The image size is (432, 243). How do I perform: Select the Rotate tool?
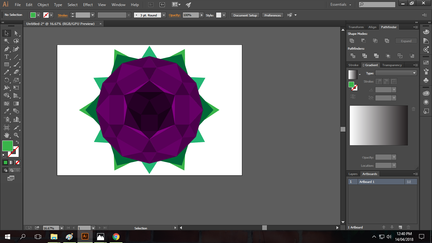6,80
